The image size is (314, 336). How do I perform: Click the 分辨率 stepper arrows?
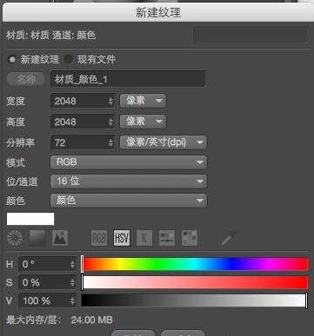coord(110,142)
